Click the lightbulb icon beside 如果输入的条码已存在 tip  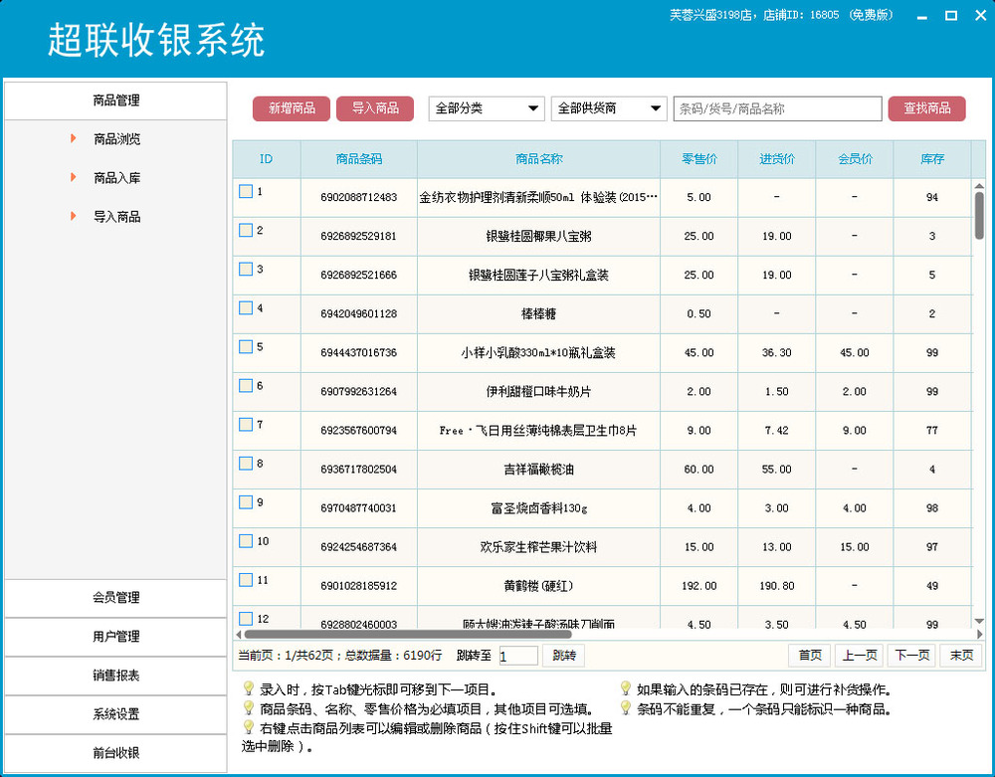(626, 688)
